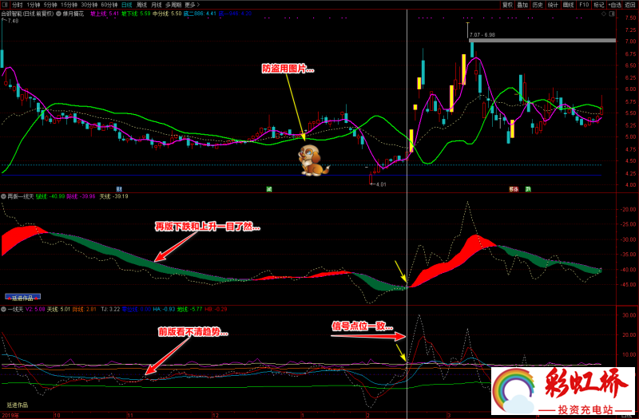Select the 周线 weekly period tab

(142, 5)
